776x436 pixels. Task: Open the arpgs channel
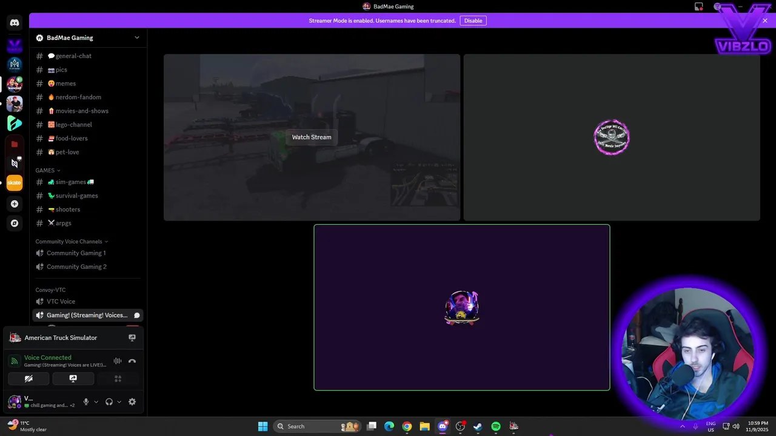click(87, 223)
